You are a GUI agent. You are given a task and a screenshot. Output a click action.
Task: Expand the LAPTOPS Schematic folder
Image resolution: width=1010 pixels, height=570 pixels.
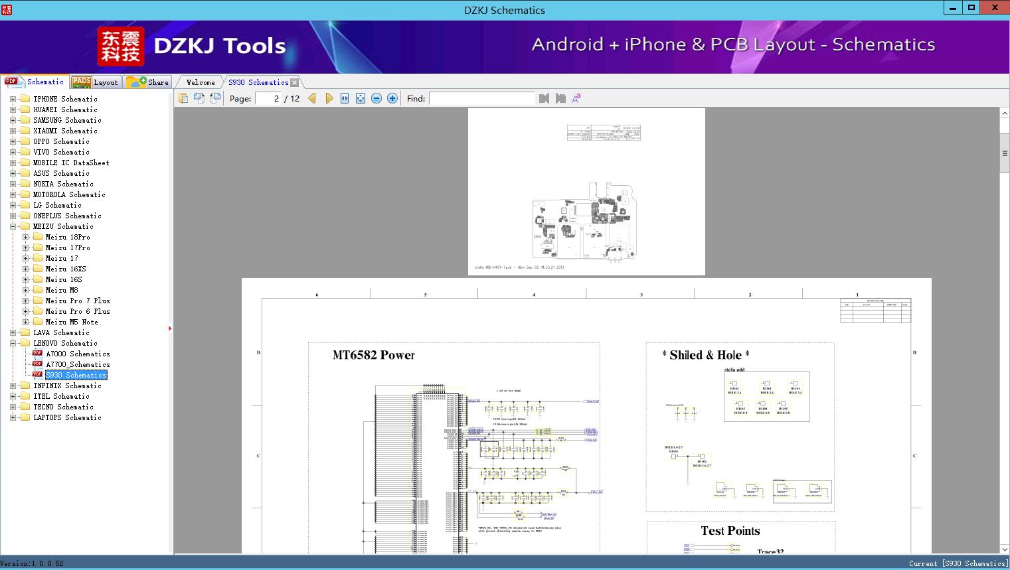(x=13, y=417)
